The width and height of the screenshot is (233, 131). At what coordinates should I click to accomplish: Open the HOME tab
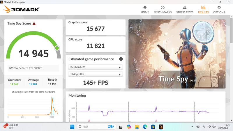145,10
